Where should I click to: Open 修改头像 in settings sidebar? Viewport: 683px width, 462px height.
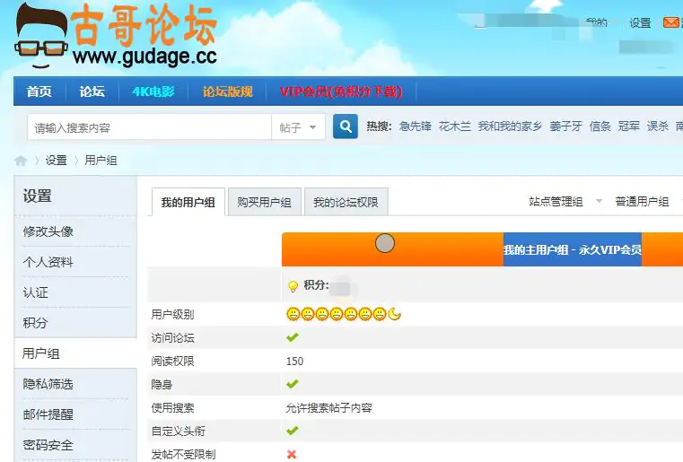[x=48, y=231]
